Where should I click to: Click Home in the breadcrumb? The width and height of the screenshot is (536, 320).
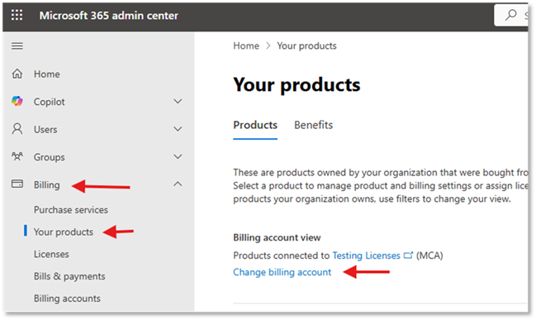(246, 45)
